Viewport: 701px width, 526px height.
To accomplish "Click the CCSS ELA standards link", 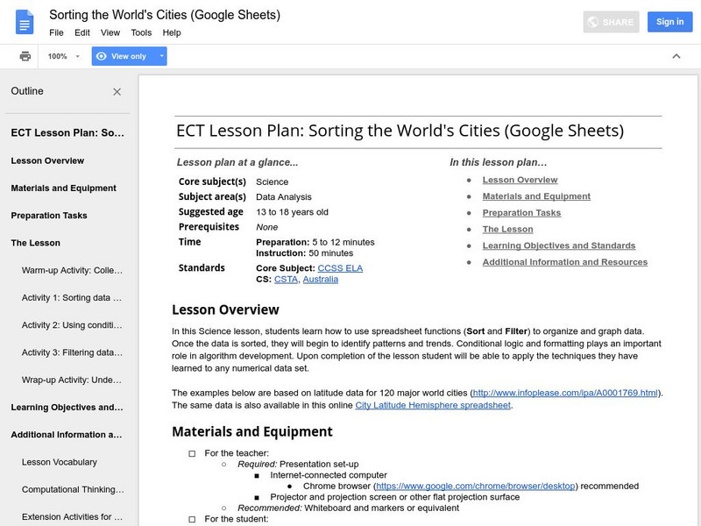I will point(342,268).
